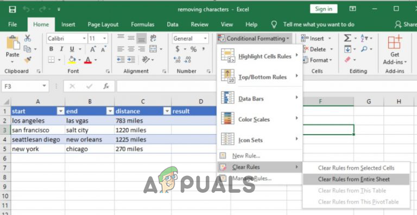
Task: Click the Cut scissors icon
Action: point(27,38)
